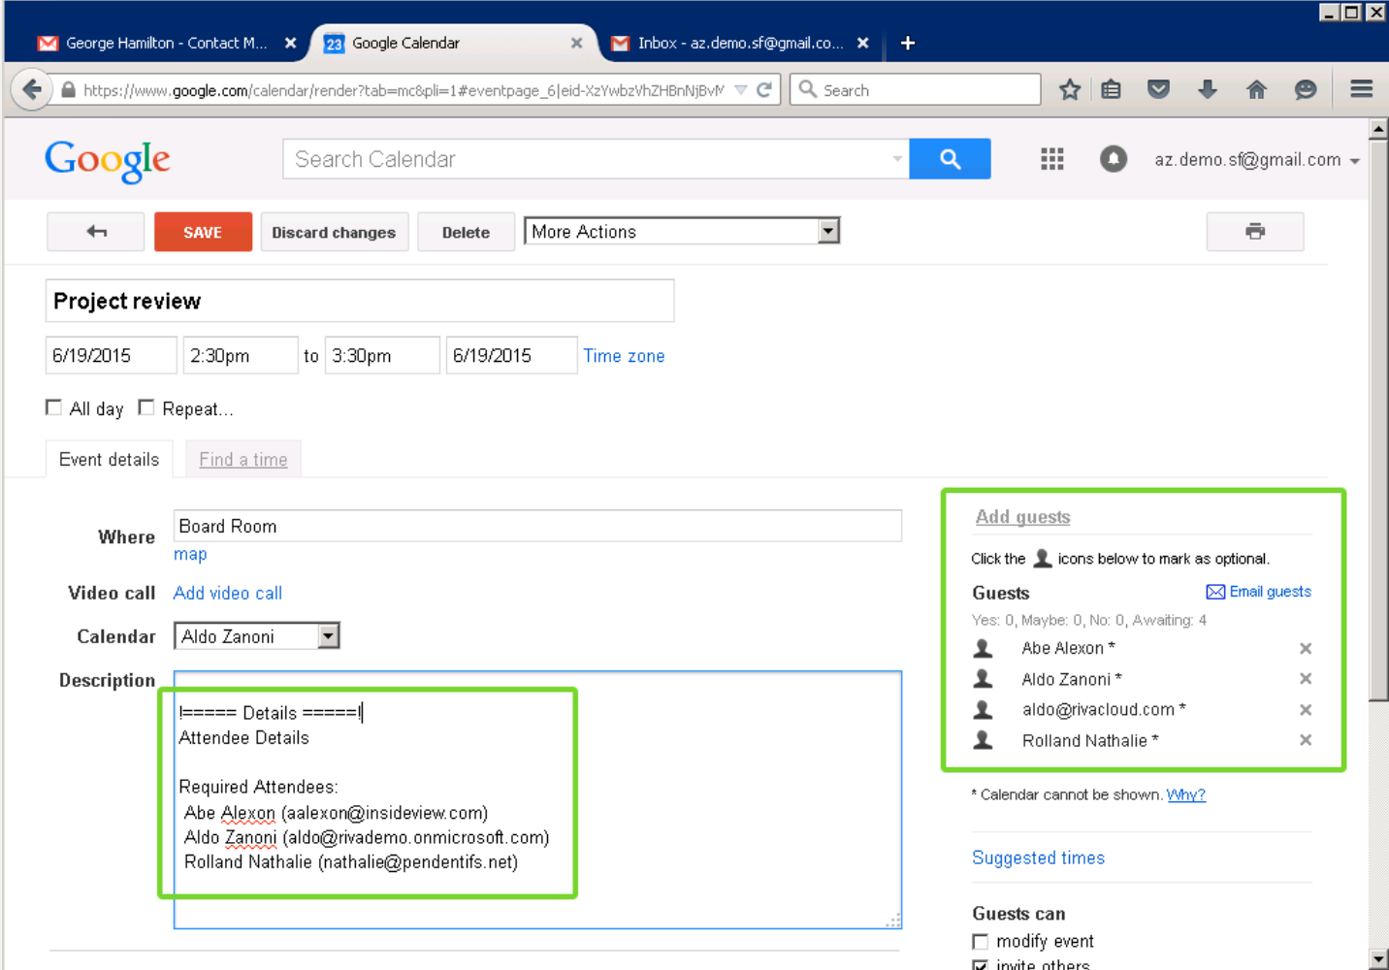Open the Firefox hamburger menu
Image resolution: width=1389 pixels, height=970 pixels.
tap(1362, 90)
